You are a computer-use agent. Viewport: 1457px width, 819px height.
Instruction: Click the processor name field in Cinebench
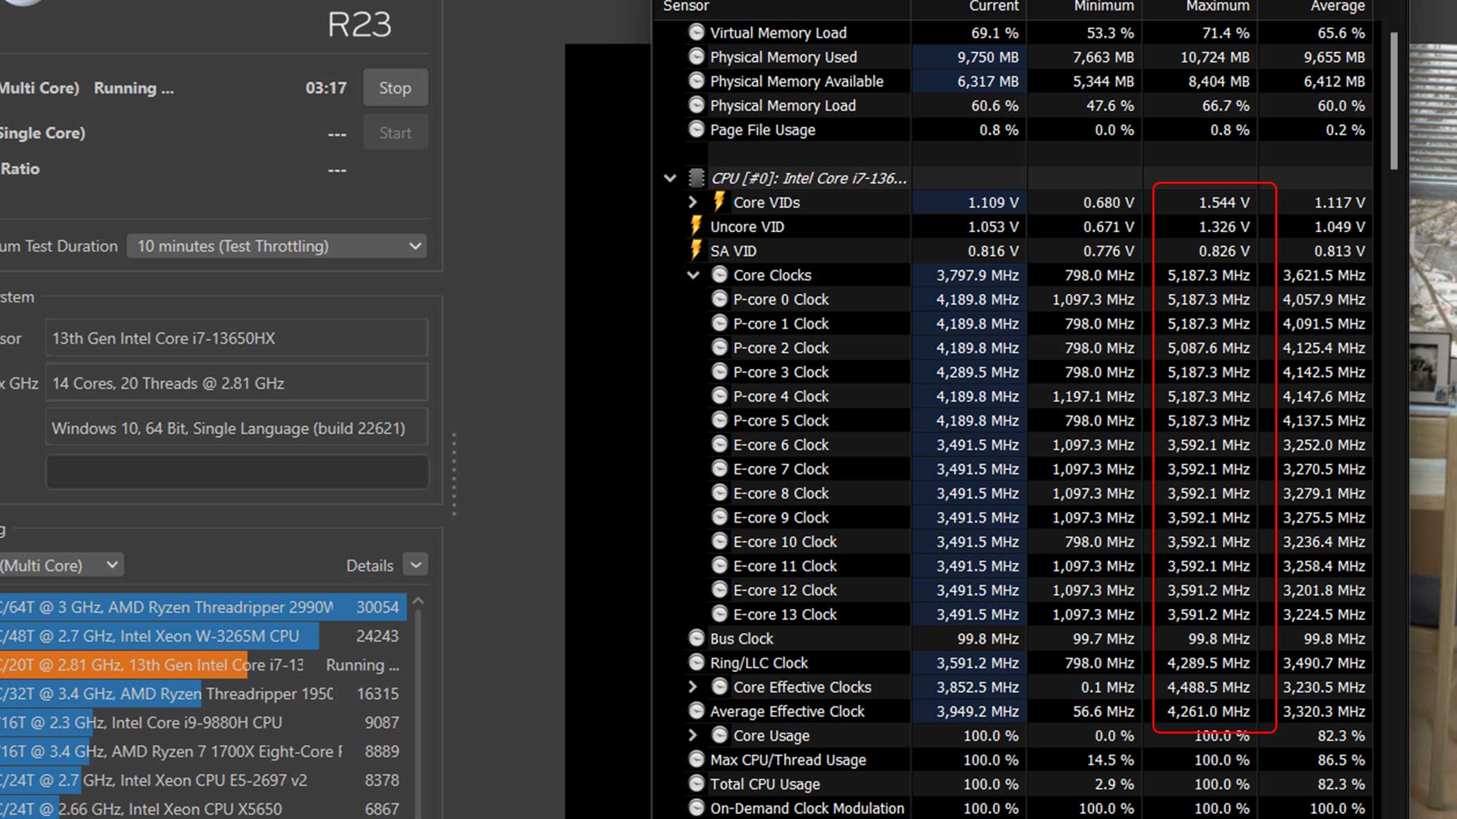coord(237,338)
